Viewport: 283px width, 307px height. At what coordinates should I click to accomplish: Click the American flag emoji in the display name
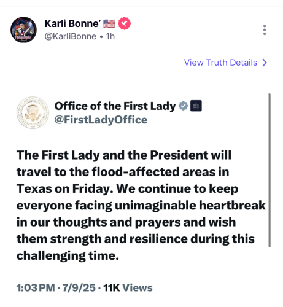(109, 23)
